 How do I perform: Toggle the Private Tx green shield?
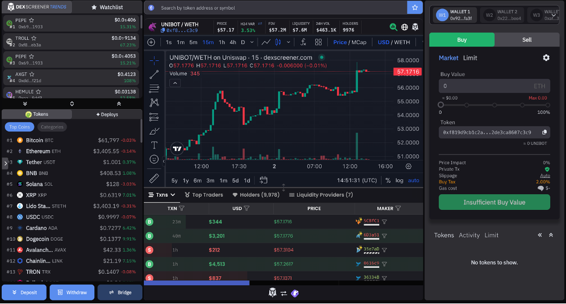[x=547, y=169]
